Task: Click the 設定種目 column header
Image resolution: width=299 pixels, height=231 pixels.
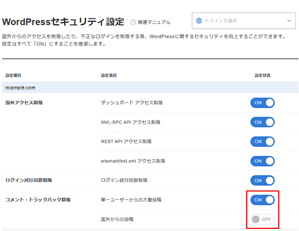Action: 13,75
